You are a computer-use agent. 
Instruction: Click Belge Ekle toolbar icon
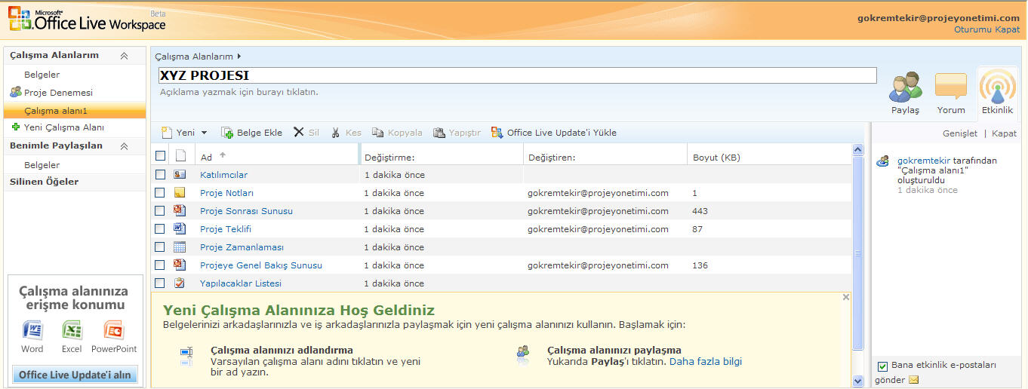227,133
